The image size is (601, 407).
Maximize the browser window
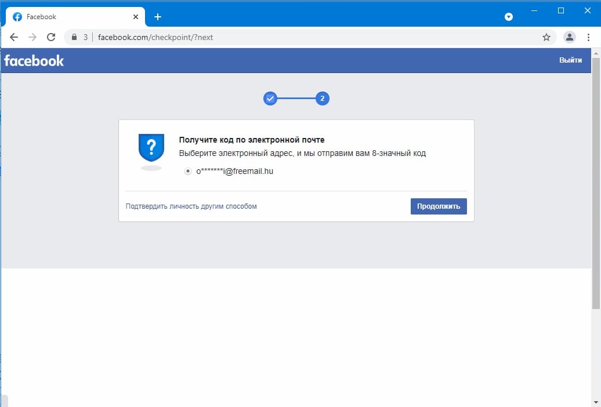561,11
